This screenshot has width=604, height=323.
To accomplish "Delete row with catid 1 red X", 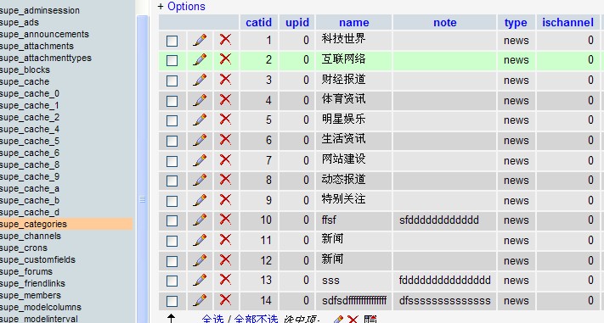I will pyautogui.click(x=225, y=40).
